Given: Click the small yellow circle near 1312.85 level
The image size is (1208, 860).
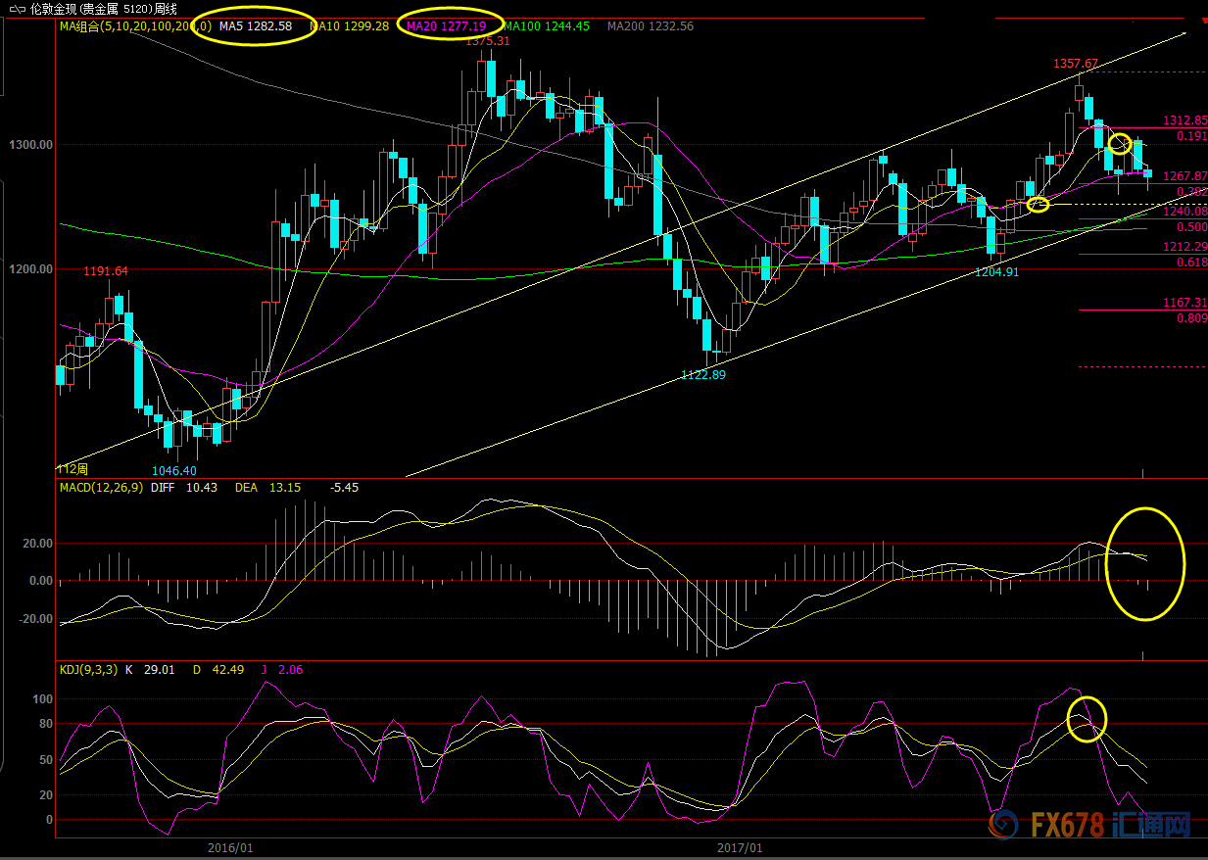Looking at the screenshot, I should [1121, 144].
